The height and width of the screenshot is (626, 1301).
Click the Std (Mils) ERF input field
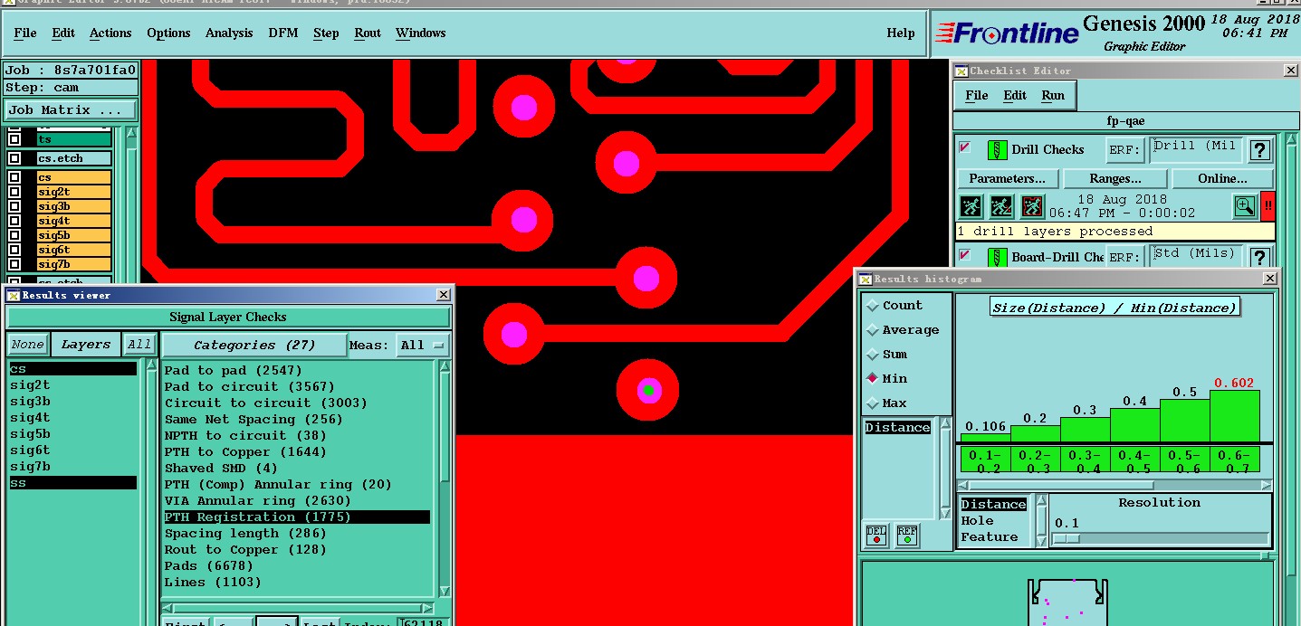pyautogui.click(x=1195, y=257)
